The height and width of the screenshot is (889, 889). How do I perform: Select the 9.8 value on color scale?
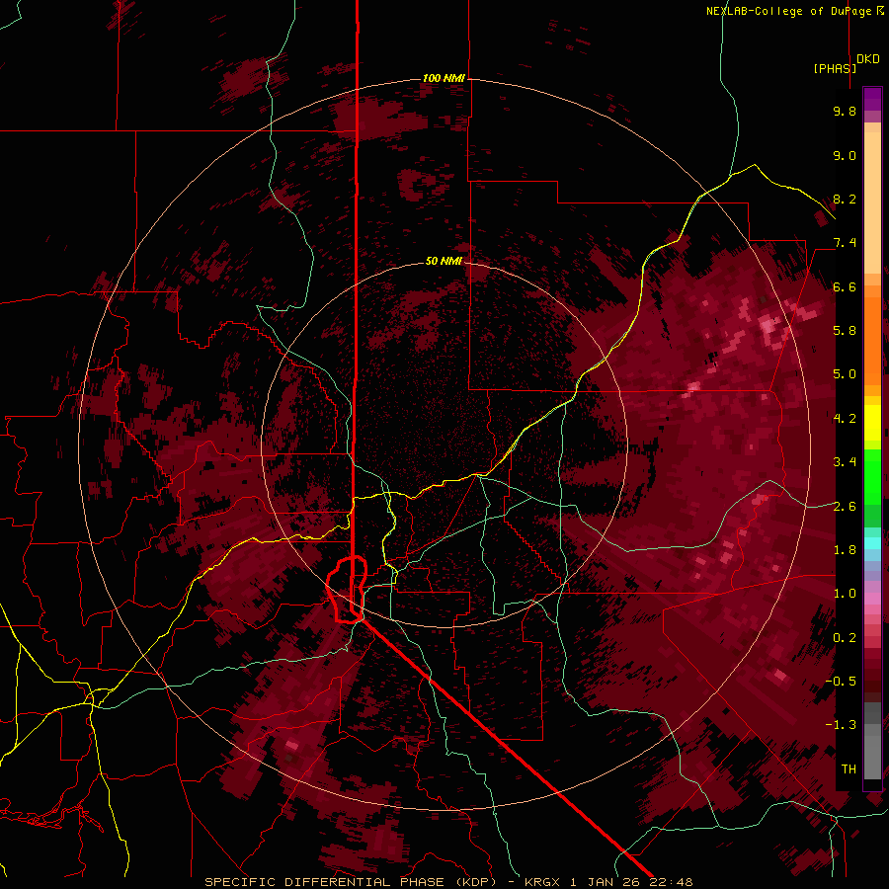click(x=845, y=112)
